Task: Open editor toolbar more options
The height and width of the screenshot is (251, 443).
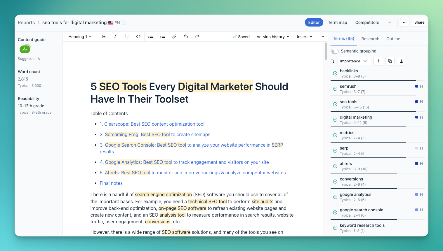Action: (322, 36)
